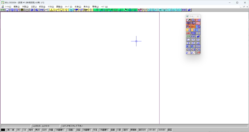Toggle マスクオフ mask setting in status bar
The width and height of the screenshot is (249, 132).
click(162, 130)
